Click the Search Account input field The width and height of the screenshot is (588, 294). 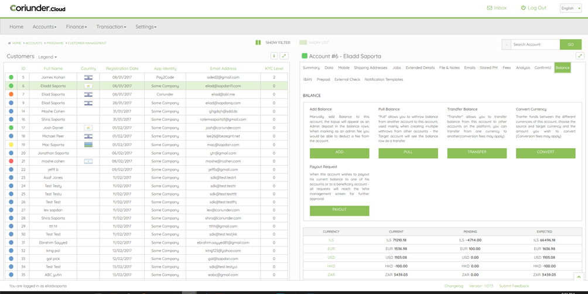tap(535, 45)
